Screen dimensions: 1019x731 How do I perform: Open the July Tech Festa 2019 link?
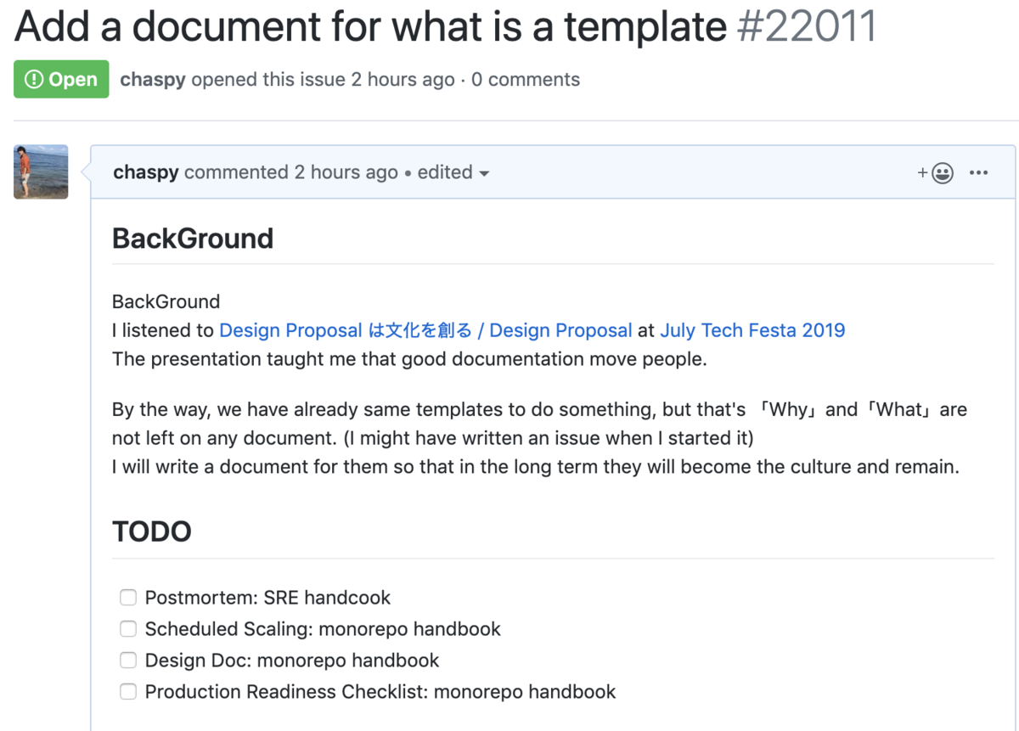tap(752, 330)
